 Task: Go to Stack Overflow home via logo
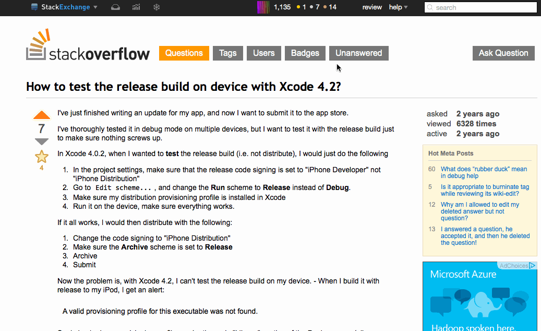pos(88,45)
